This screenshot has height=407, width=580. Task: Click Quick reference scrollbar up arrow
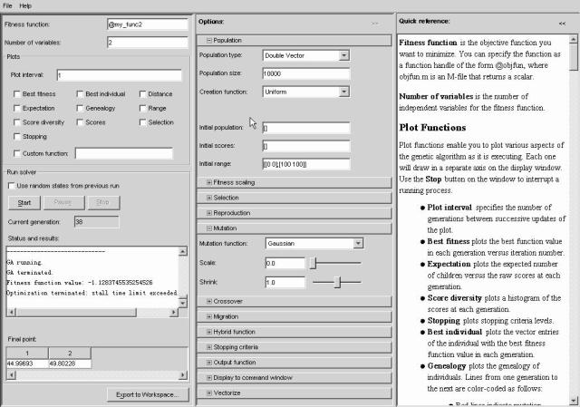click(574, 38)
